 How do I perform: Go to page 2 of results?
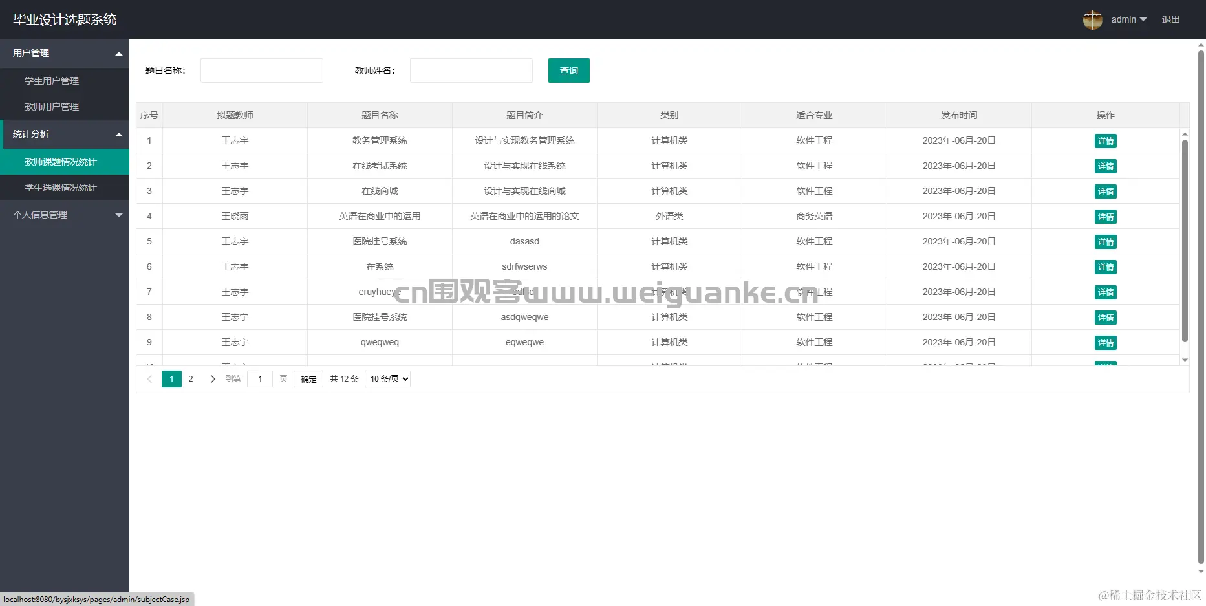click(191, 379)
